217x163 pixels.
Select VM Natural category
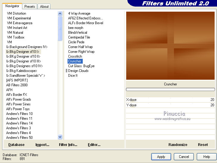pyautogui.click(x=15, y=33)
